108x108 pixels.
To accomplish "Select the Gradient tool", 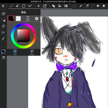I will pos(66,6).
